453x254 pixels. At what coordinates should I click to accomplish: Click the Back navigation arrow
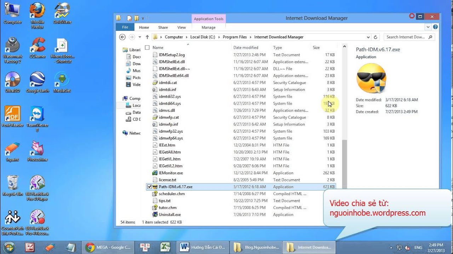click(x=122, y=37)
